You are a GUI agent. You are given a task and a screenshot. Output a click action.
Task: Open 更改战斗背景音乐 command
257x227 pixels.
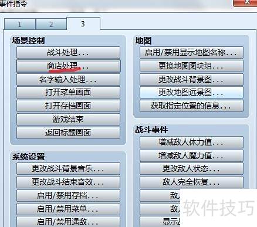68,169
